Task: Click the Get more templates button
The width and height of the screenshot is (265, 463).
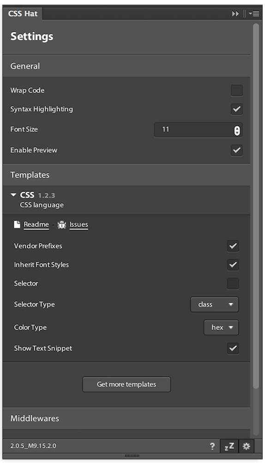Action: point(126,384)
